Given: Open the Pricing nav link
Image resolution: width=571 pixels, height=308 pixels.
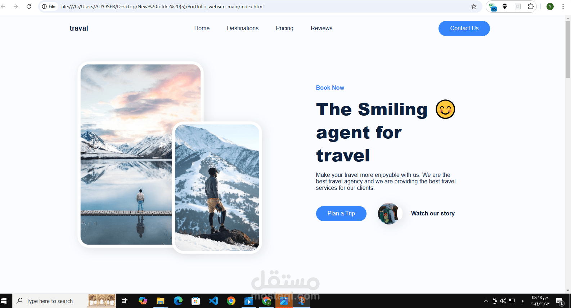Looking at the screenshot, I should [284, 28].
